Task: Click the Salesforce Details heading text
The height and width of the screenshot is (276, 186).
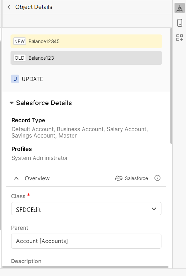Action: [44, 103]
